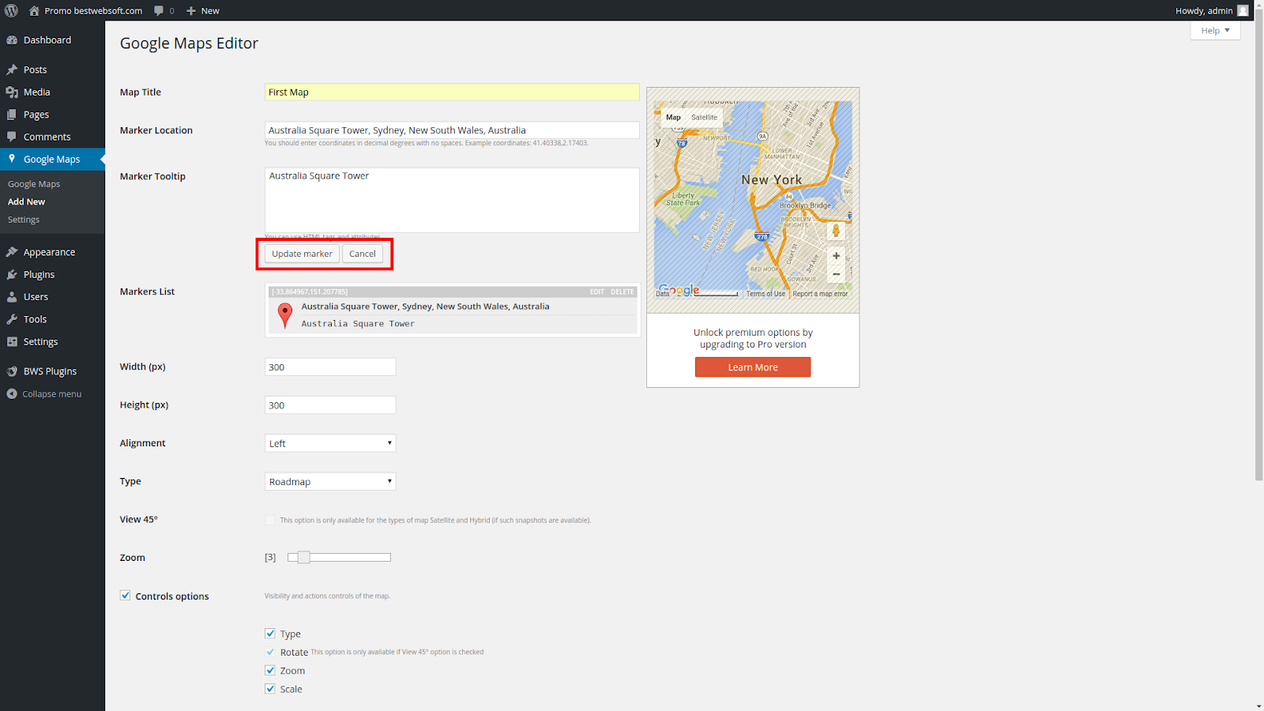Click the Google Maps pin icon in sidebar

[x=12, y=159]
